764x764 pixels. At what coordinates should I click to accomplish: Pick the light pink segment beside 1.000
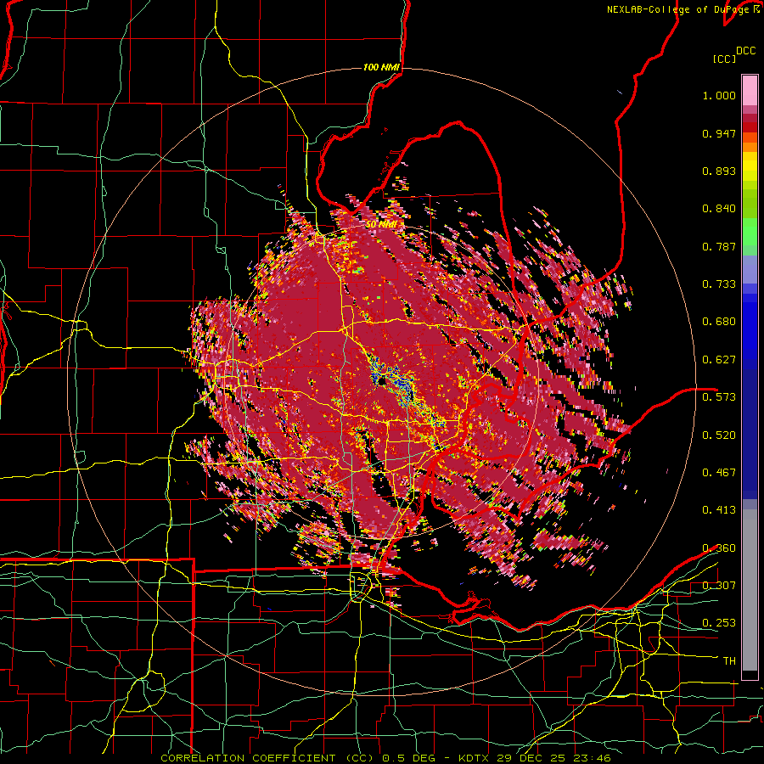point(750,91)
